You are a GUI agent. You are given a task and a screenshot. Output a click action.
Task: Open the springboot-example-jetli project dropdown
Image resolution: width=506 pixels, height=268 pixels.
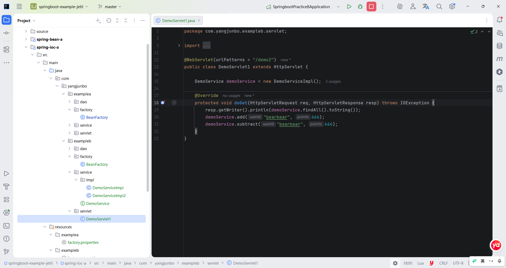60,7
